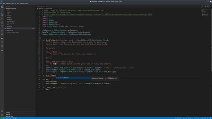Open the Edit menu

coord(4,4)
